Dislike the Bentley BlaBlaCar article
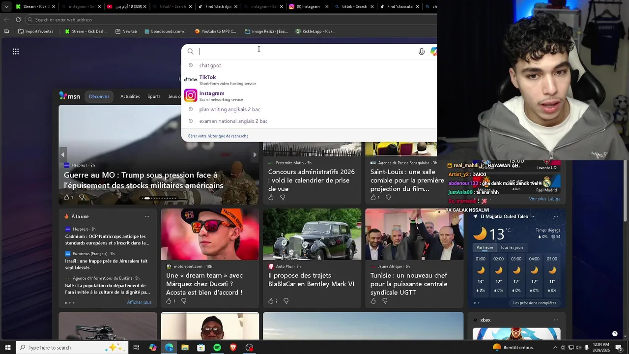The height and width of the screenshot is (354, 629). pos(286,301)
